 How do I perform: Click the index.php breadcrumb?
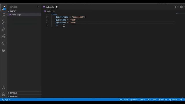click(51, 11)
